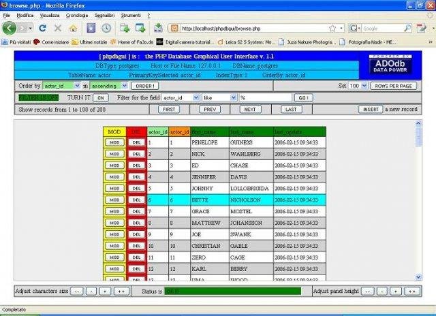Go to the FIRST page of records
Viewport: 436px width, 316px height.
169,109
